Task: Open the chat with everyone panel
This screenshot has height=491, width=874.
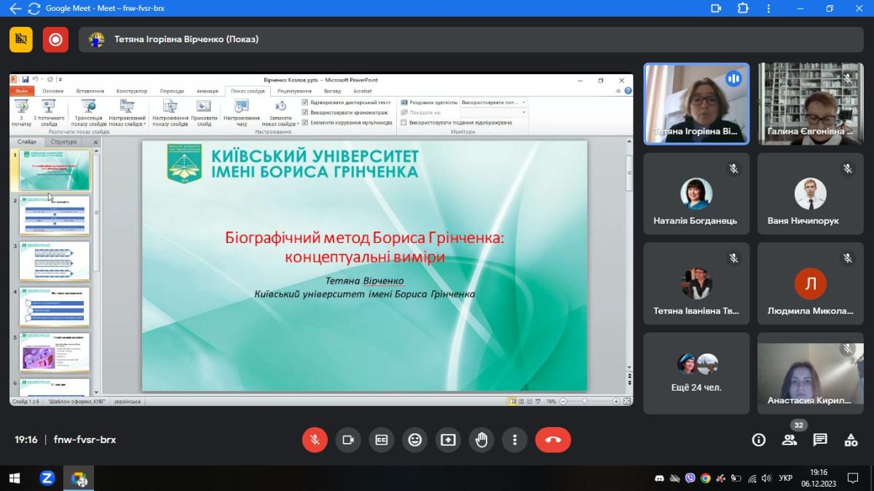Action: coord(820,439)
